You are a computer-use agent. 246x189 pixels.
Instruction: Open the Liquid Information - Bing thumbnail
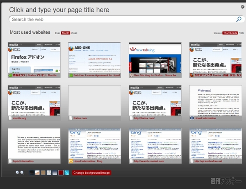(94, 144)
